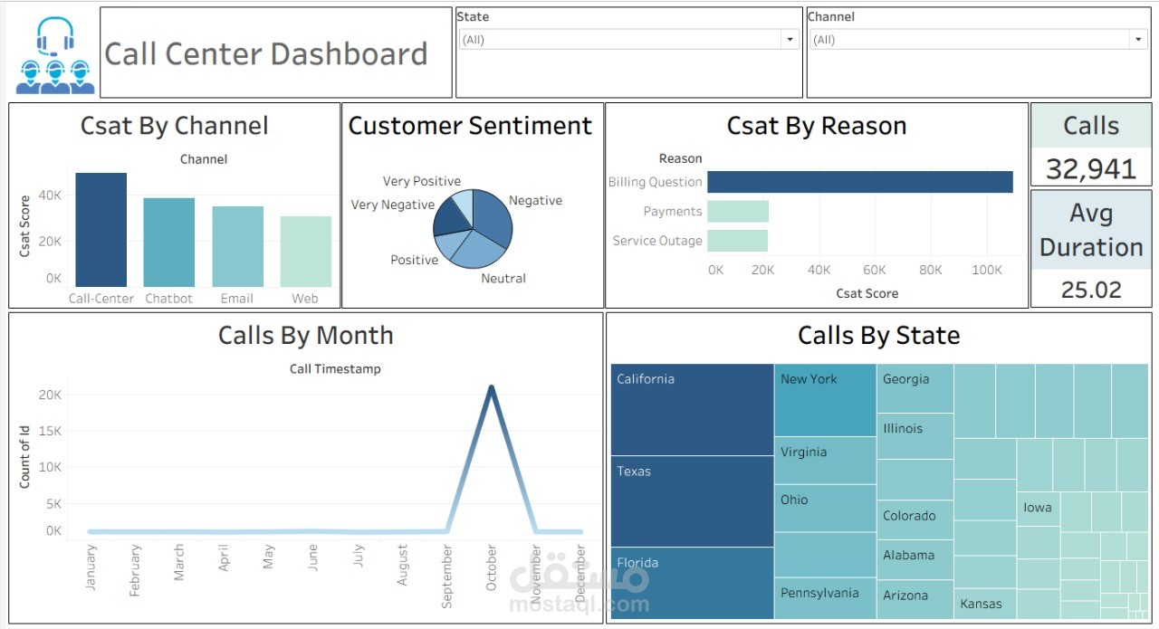Click the 'June' axis label

tap(312, 556)
